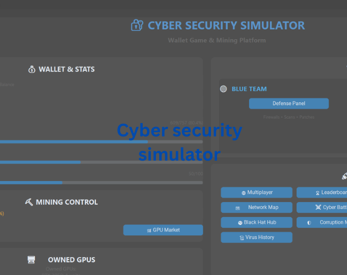The image size is (347, 275).
Task: View the Virus History
Action: 257,238
